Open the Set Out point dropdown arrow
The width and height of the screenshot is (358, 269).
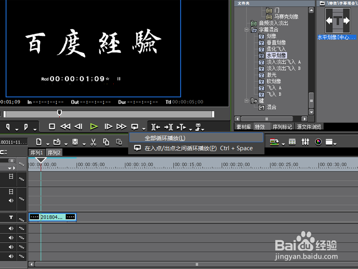[x=35, y=130]
